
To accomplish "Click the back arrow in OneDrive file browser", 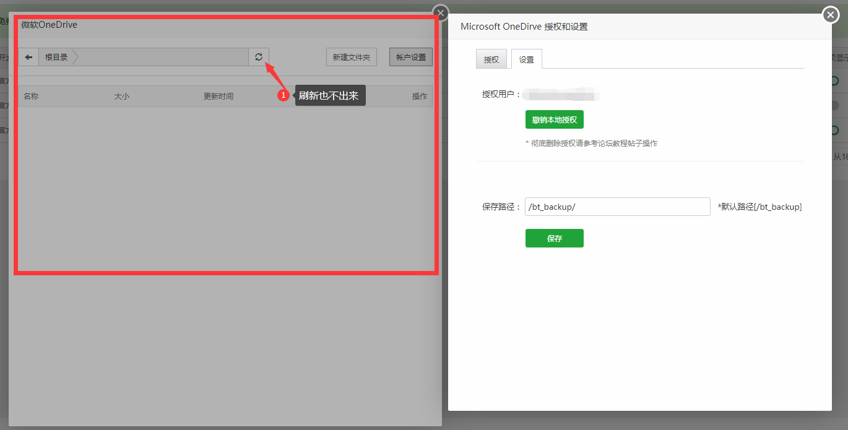I will (28, 57).
